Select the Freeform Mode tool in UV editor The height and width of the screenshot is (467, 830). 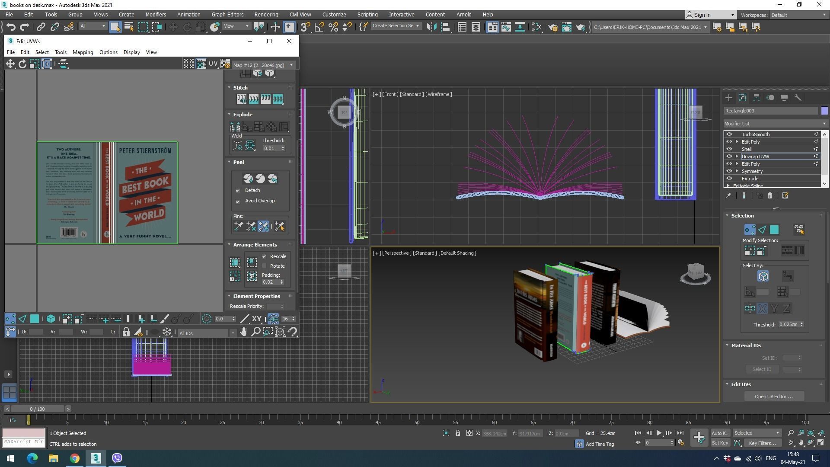click(x=47, y=64)
